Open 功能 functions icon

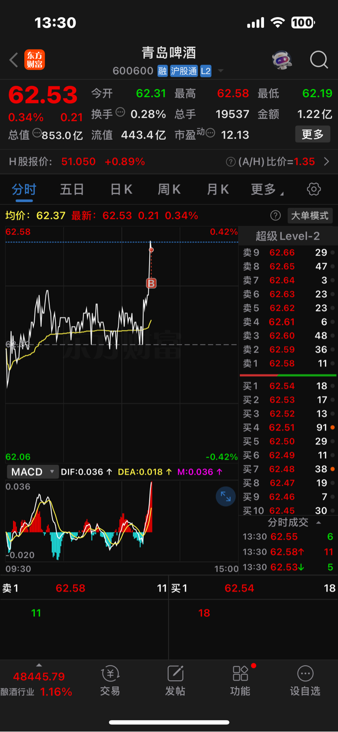point(240,681)
